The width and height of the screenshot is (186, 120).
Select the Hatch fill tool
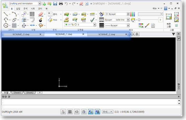pos(14,25)
